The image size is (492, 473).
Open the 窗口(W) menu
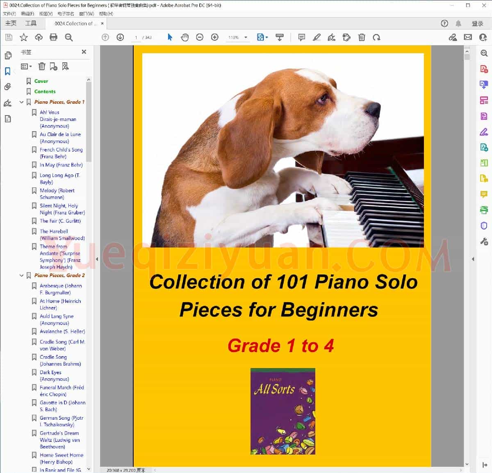click(x=87, y=14)
